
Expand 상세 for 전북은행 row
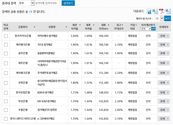(x=164, y=83)
